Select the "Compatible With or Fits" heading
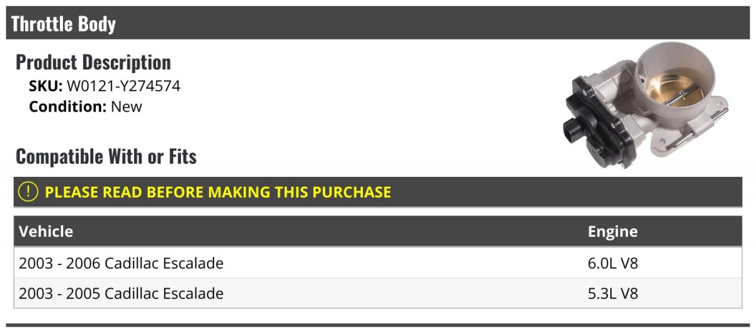756x333 pixels. pyautogui.click(x=106, y=156)
